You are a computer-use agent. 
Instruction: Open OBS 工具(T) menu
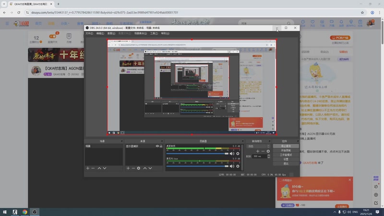click(154, 33)
